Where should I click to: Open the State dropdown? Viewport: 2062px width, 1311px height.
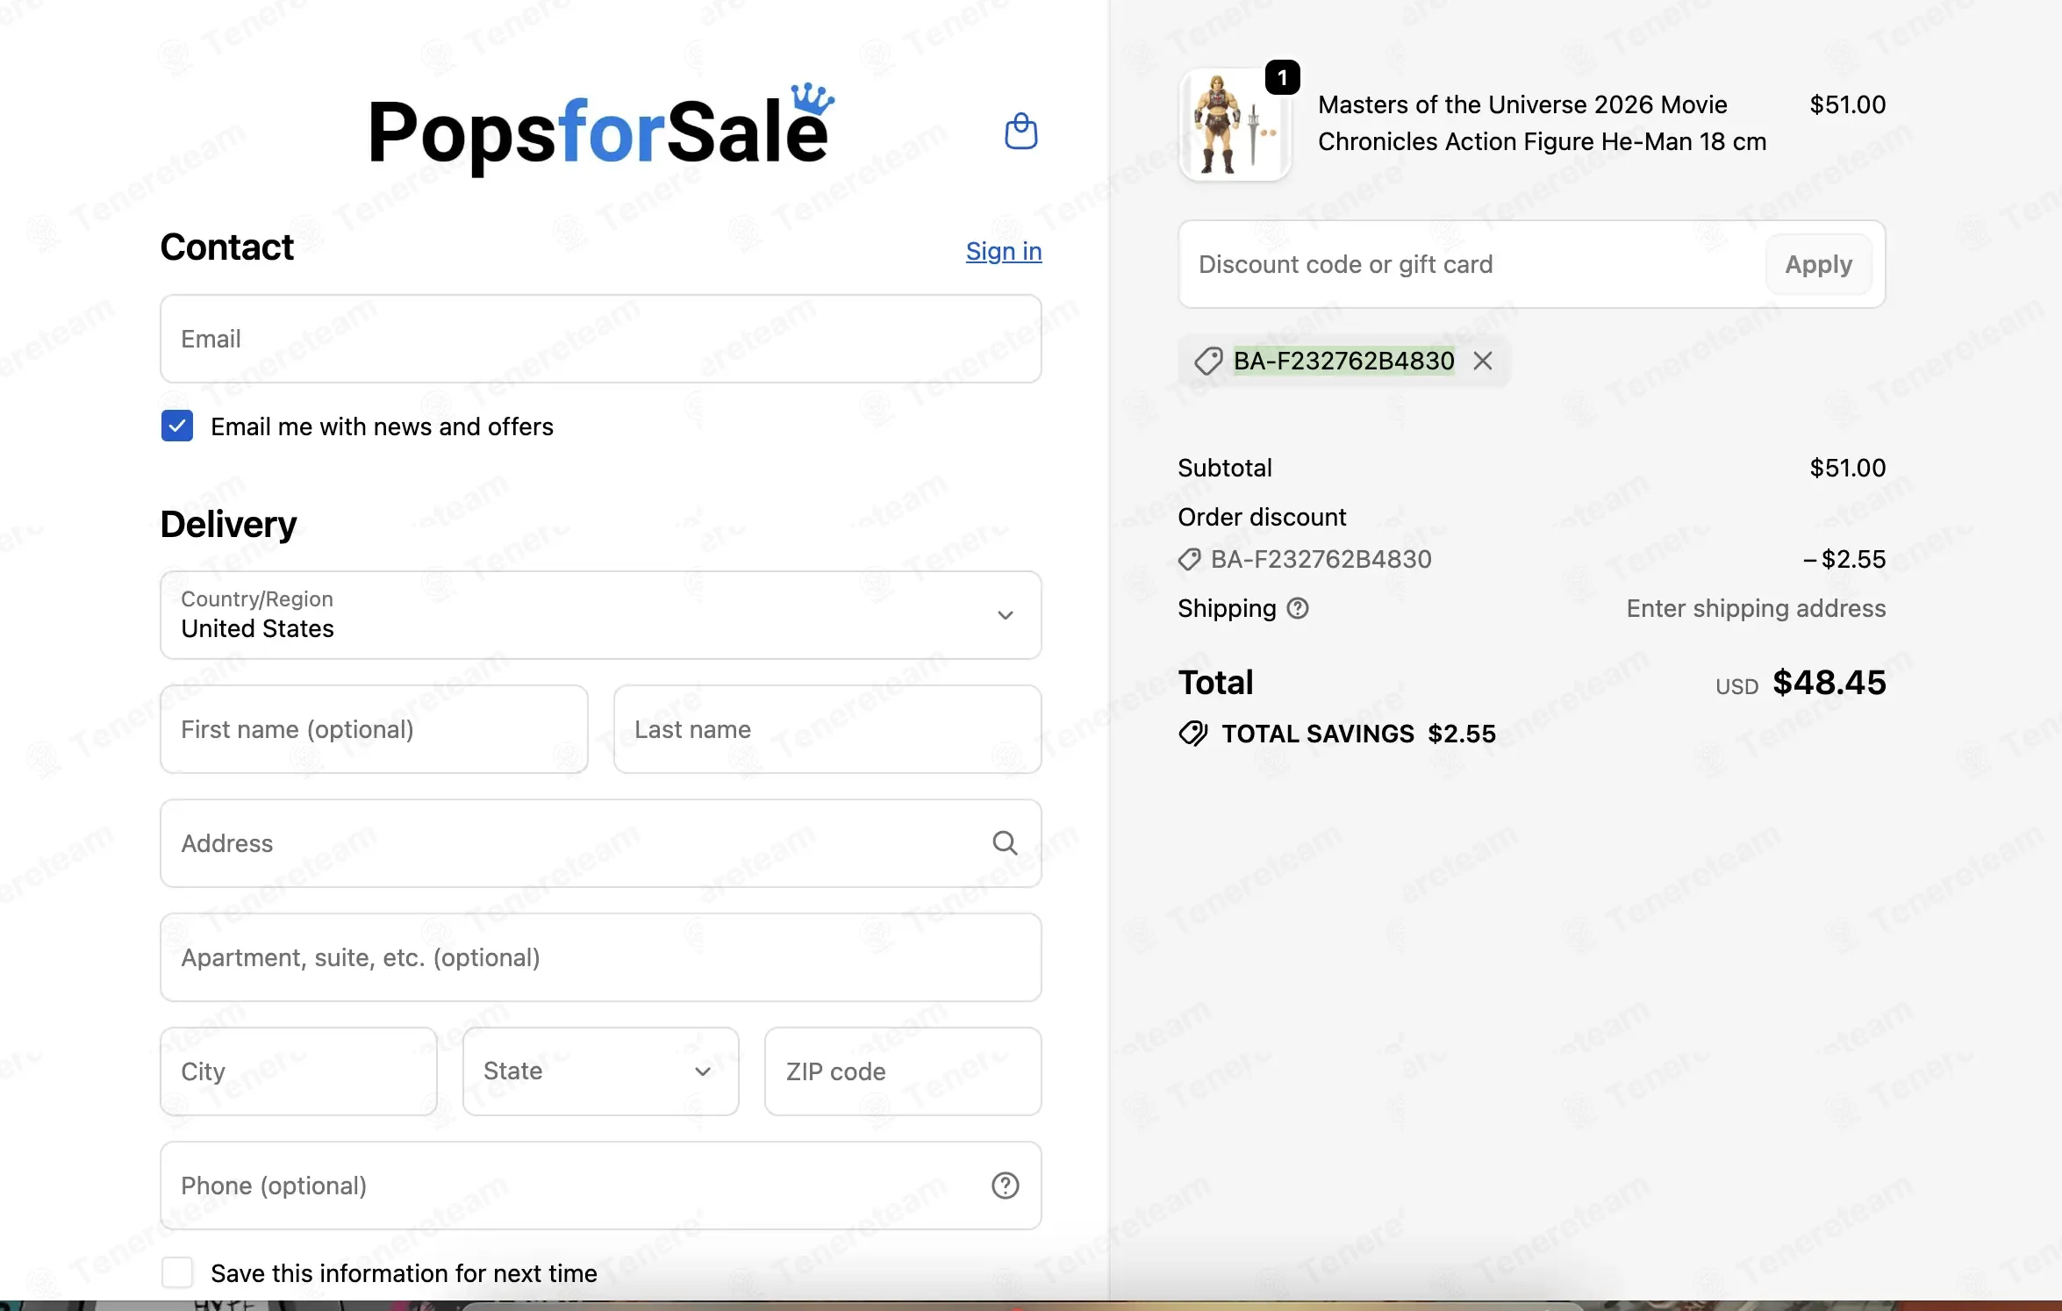click(x=601, y=1071)
